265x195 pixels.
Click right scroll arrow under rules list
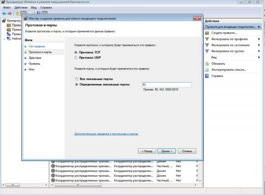point(196,185)
